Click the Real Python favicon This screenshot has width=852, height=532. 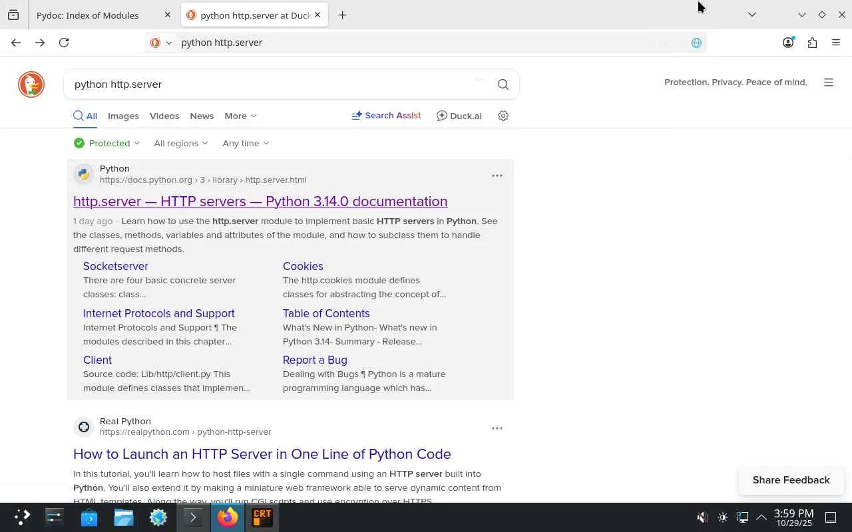point(84,427)
